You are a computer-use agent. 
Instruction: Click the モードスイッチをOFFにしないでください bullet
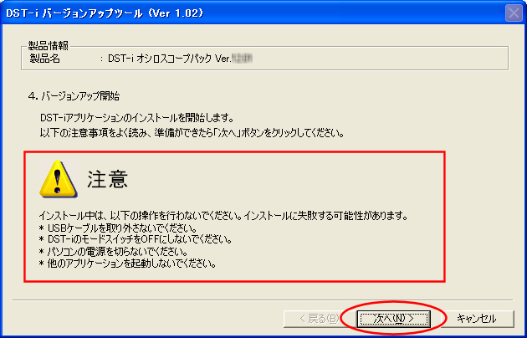136,240
